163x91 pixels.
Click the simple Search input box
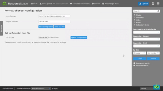coord(145,11)
